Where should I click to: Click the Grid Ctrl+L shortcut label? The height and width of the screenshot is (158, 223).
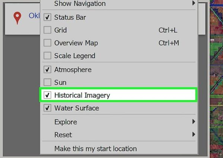[x=168, y=30]
